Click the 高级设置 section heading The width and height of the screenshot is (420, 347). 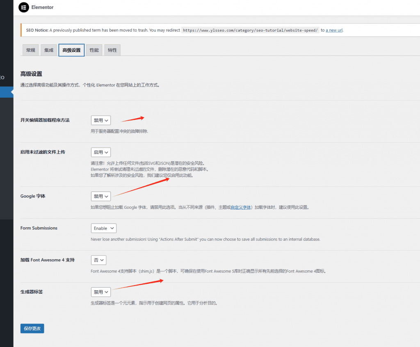[31, 74]
